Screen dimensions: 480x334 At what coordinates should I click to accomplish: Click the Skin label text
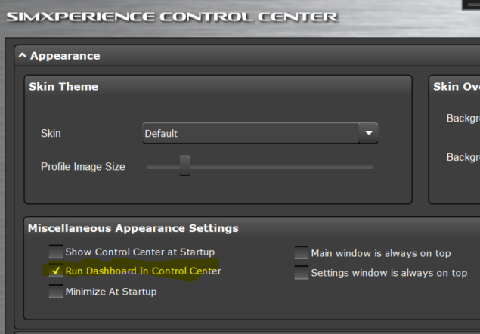[51, 133]
